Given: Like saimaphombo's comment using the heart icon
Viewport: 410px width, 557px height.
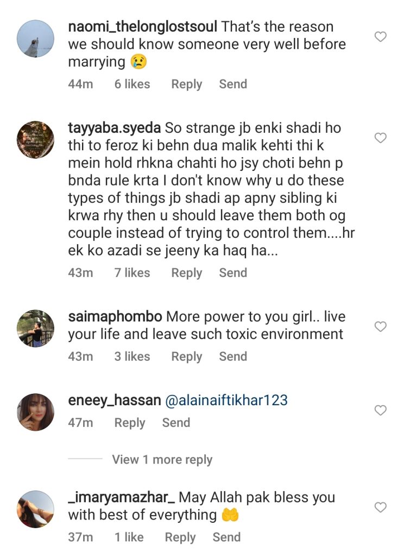Looking at the screenshot, I should (380, 325).
